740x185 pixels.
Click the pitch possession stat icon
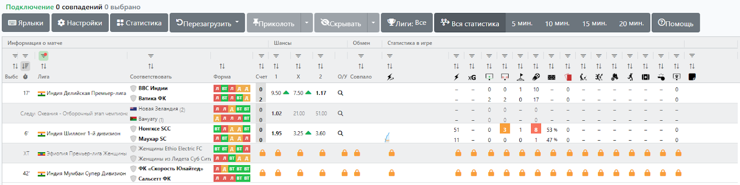(x=551, y=77)
